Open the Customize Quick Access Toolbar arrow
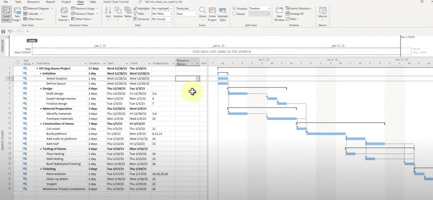 pos(27,32)
